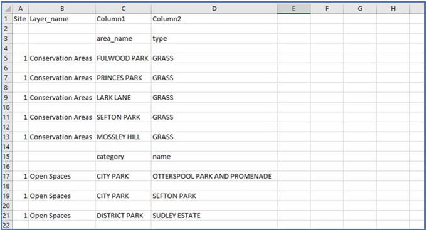Select OTTERSPOOL PARK AND PROMENADE cell
This screenshot has width=427, height=230.
pyautogui.click(x=214, y=176)
